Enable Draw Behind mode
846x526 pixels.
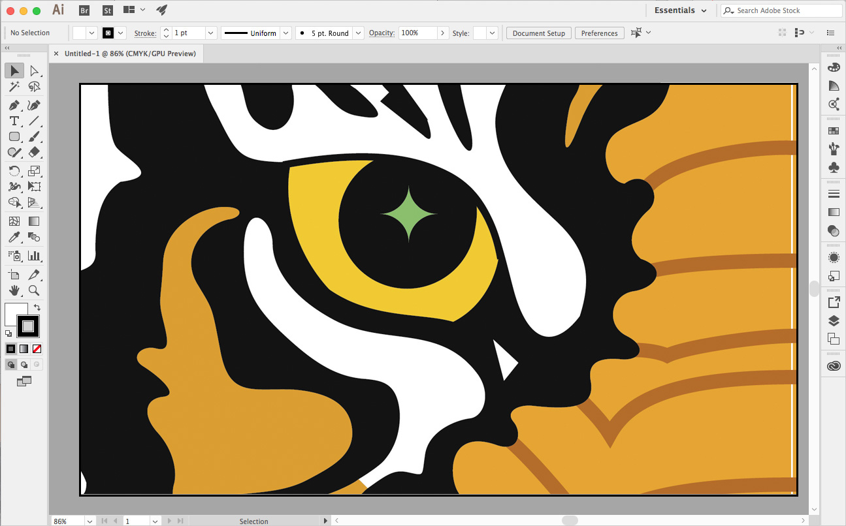[x=24, y=364]
